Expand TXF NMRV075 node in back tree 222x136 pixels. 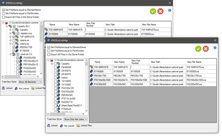coord(10,37)
